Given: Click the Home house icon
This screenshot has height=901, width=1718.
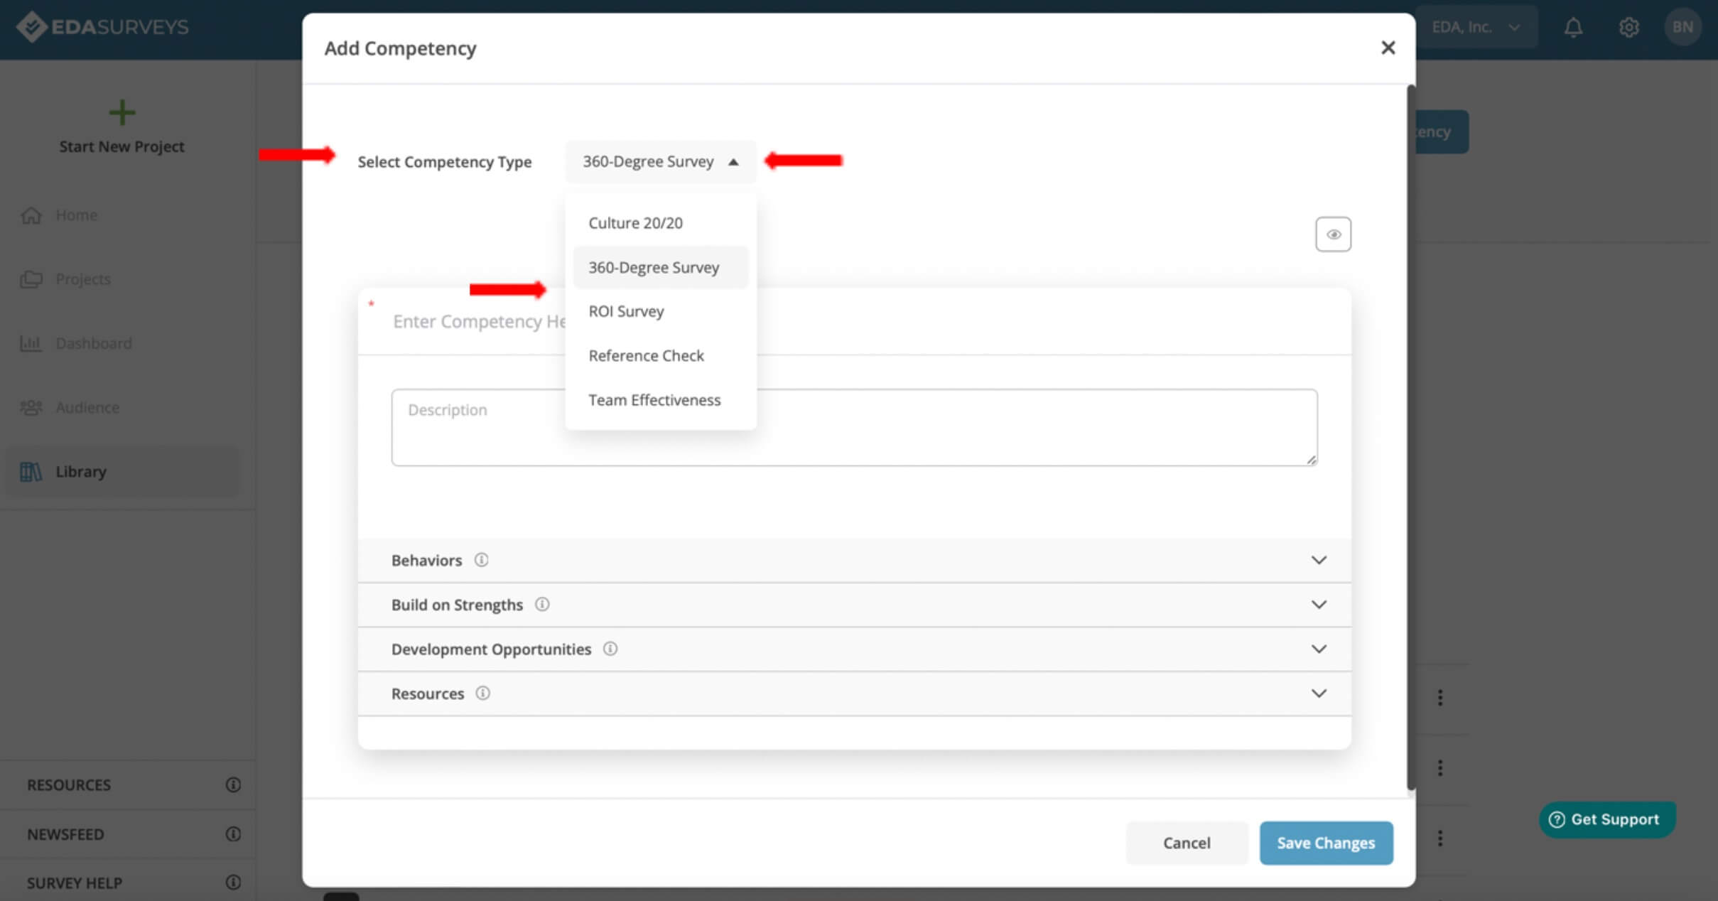Looking at the screenshot, I should [31, 215].
